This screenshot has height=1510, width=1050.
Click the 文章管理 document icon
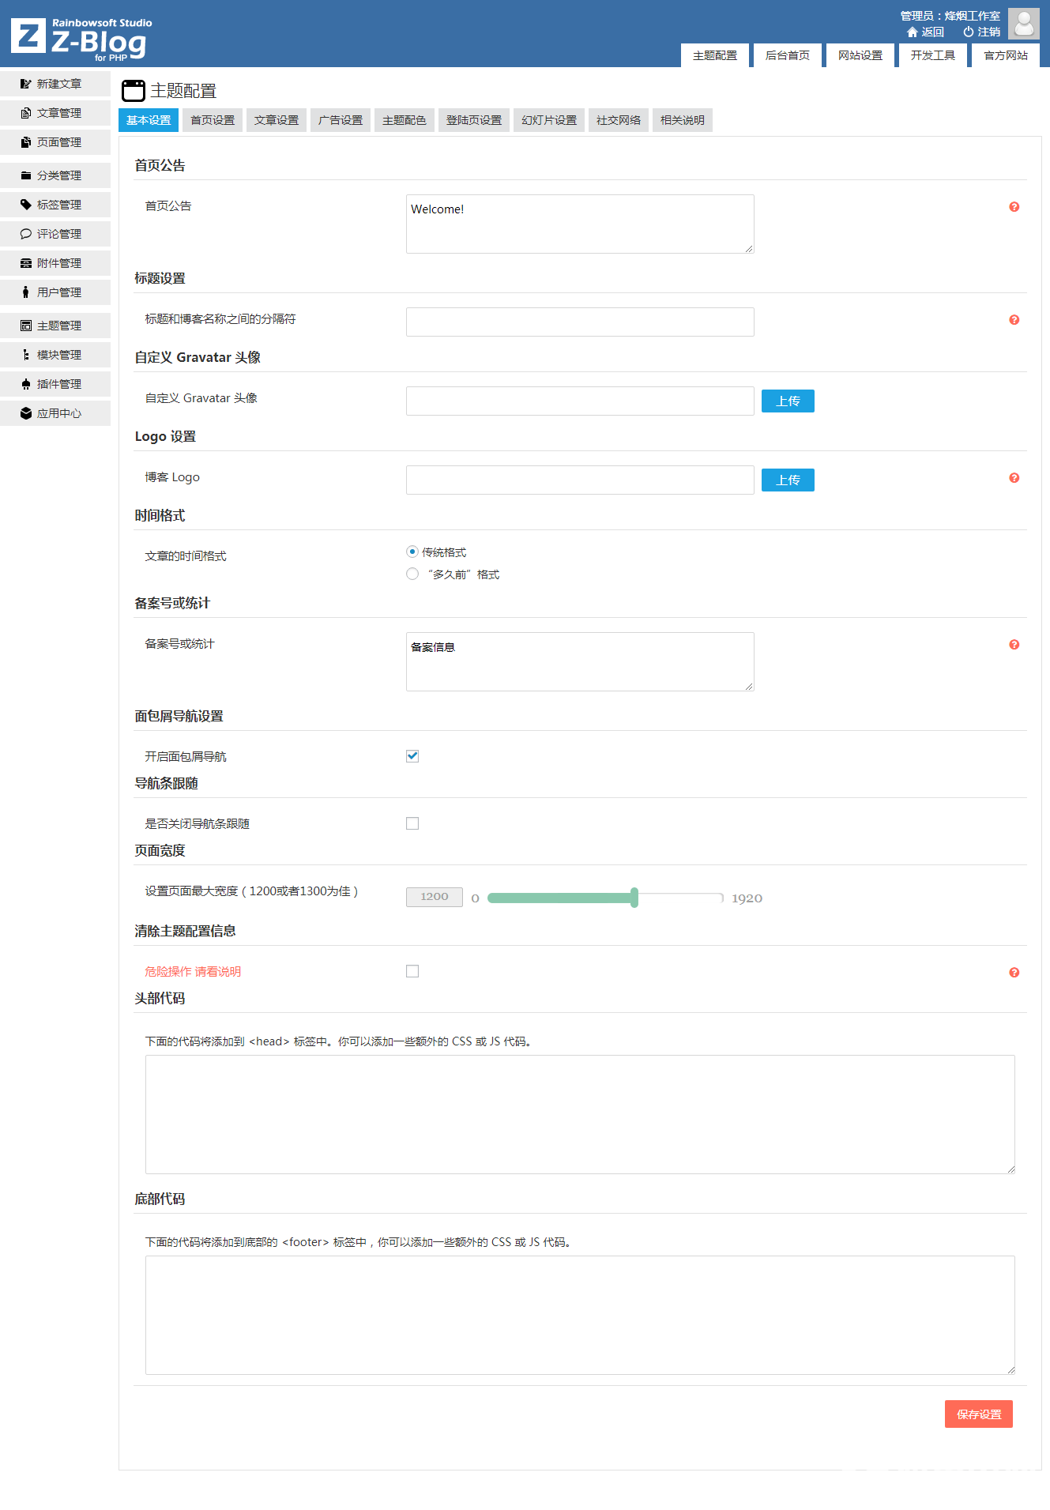click(x=26, y=113)
